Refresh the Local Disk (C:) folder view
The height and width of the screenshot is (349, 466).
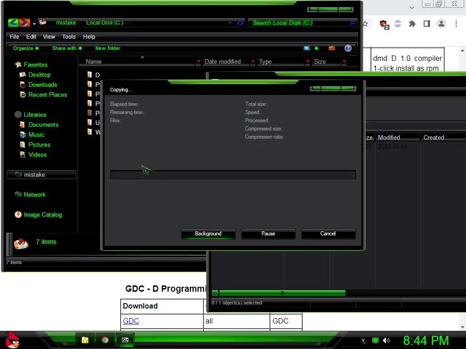[240, 23]
